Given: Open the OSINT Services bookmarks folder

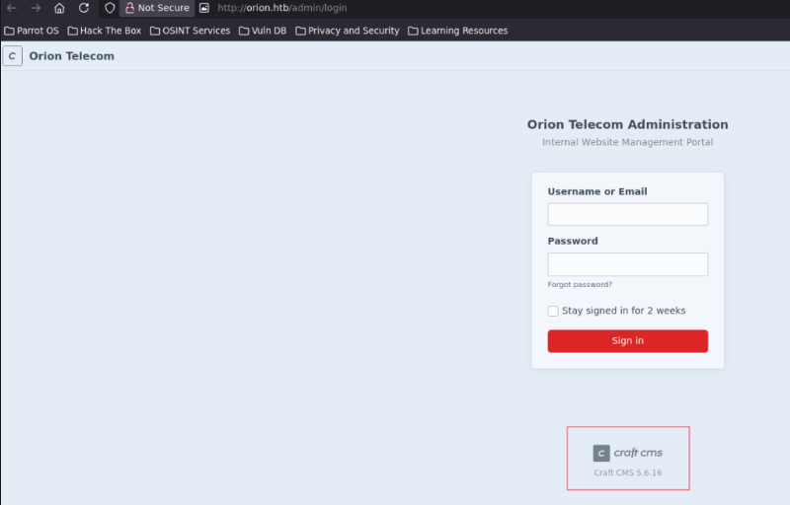Looking at the screenshot, I should [190, 31].
